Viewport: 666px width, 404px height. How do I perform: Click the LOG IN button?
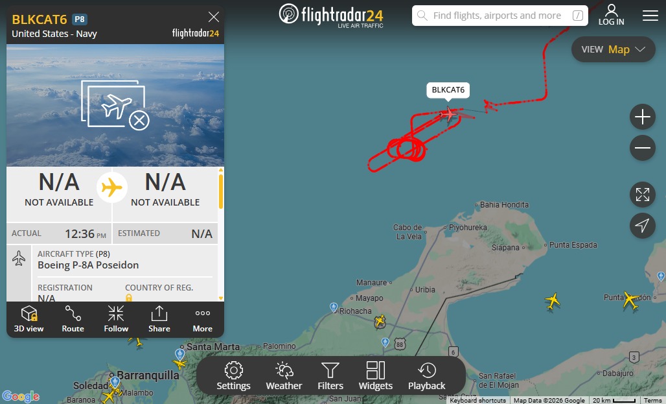[x=611, y=16]
